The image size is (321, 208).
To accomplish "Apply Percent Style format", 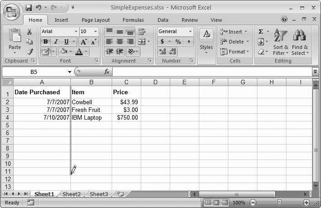I will [x=178, y=42].
